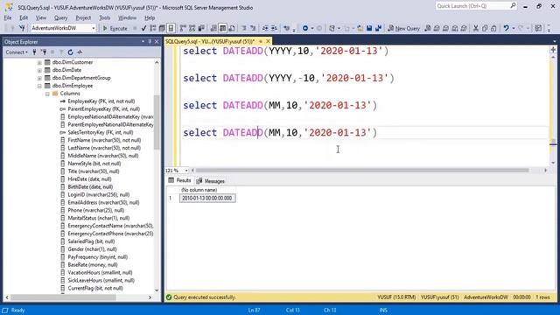Click the Undo arrow icon
560x315 pixels.
click(x=506, y=28)
